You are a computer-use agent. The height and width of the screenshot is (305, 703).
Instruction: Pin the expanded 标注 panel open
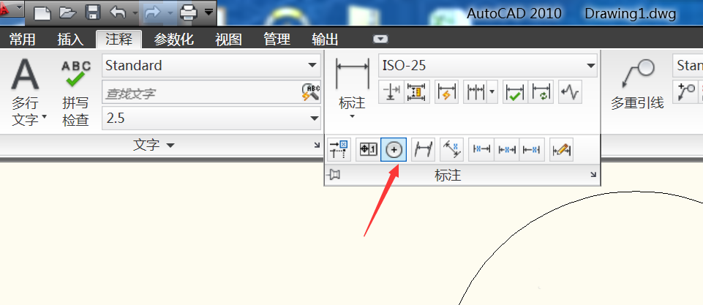334,175
